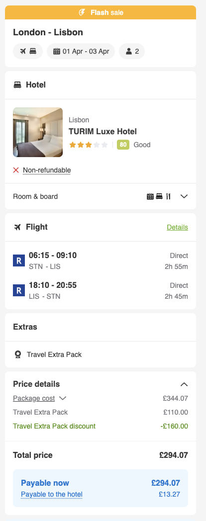
Task: Click the Travel Extra Pack badge icon
Action: point(18,354)
